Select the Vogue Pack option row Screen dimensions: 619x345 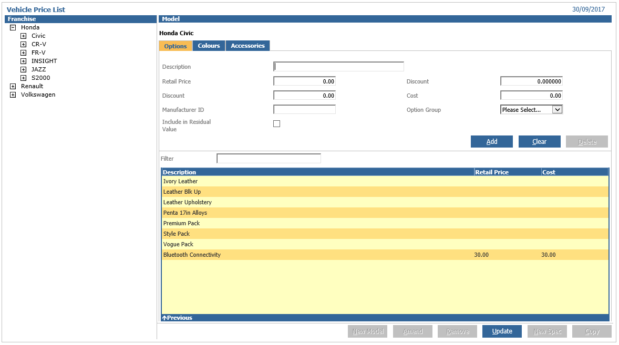pos(385,245)
